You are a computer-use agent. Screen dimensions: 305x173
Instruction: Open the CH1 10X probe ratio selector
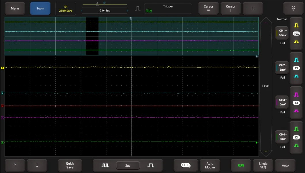[296, 34]
